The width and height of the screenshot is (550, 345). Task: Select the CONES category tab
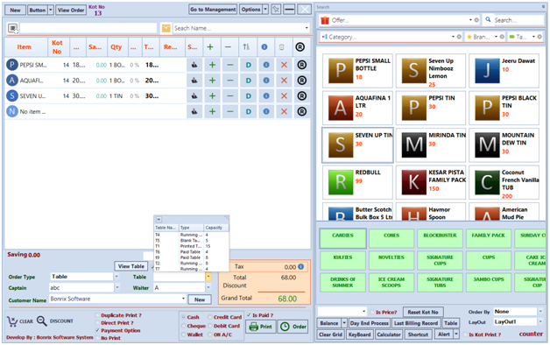391,238
